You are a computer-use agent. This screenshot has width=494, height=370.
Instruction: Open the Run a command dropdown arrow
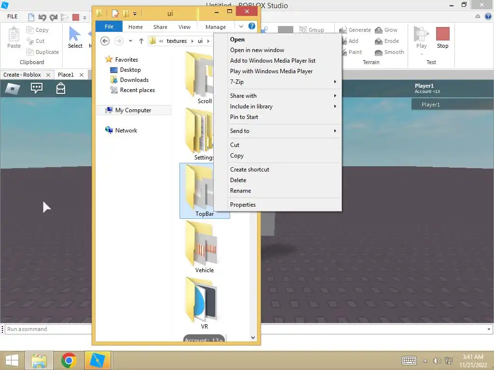click(x=489, y=329)
